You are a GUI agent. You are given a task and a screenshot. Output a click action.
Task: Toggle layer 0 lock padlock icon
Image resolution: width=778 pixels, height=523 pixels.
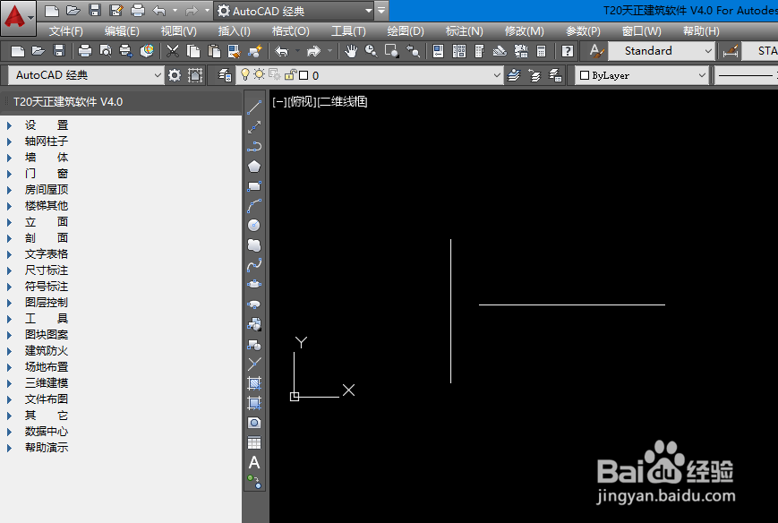[290, 75]
